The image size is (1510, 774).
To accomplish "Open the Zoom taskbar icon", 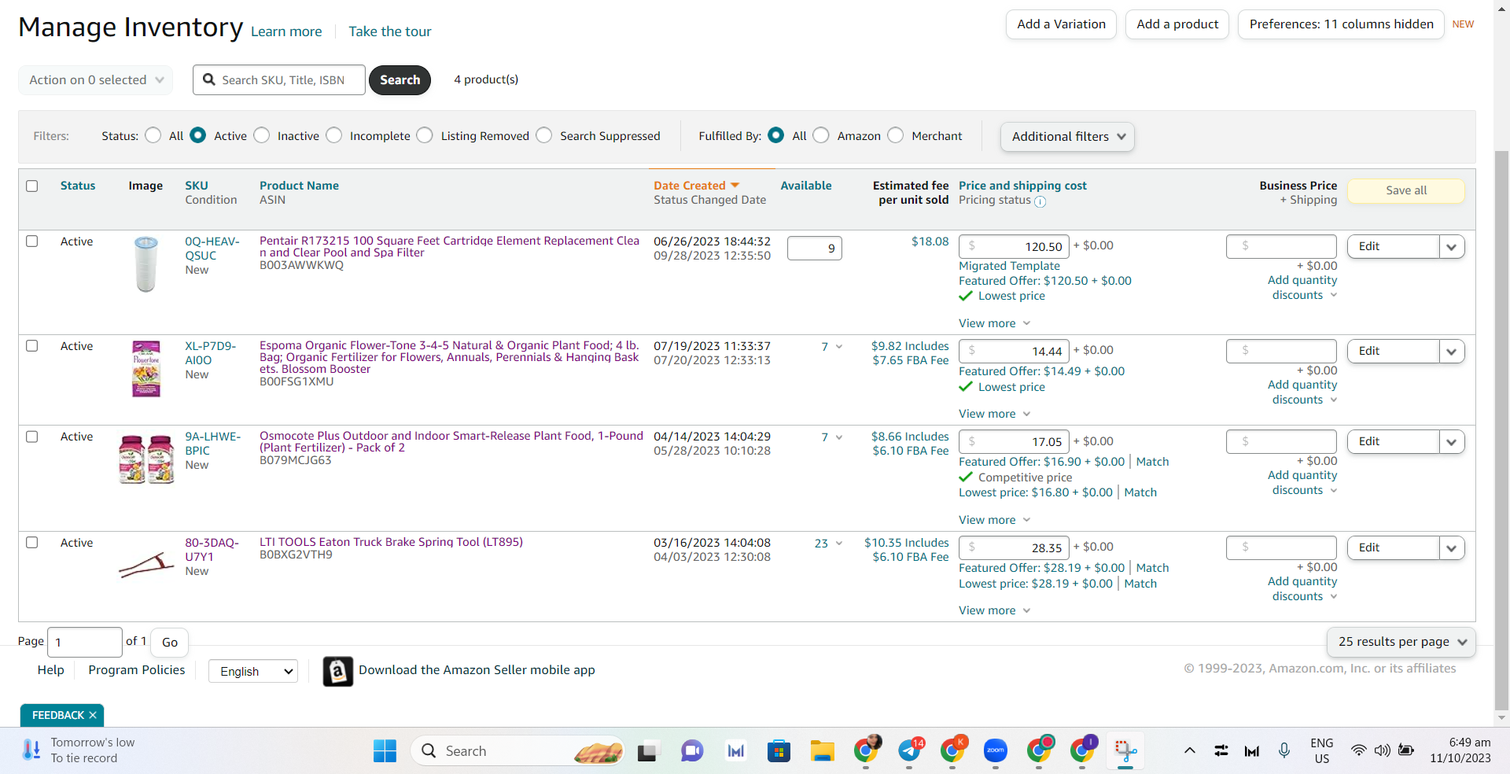I will tap(996, 750).
